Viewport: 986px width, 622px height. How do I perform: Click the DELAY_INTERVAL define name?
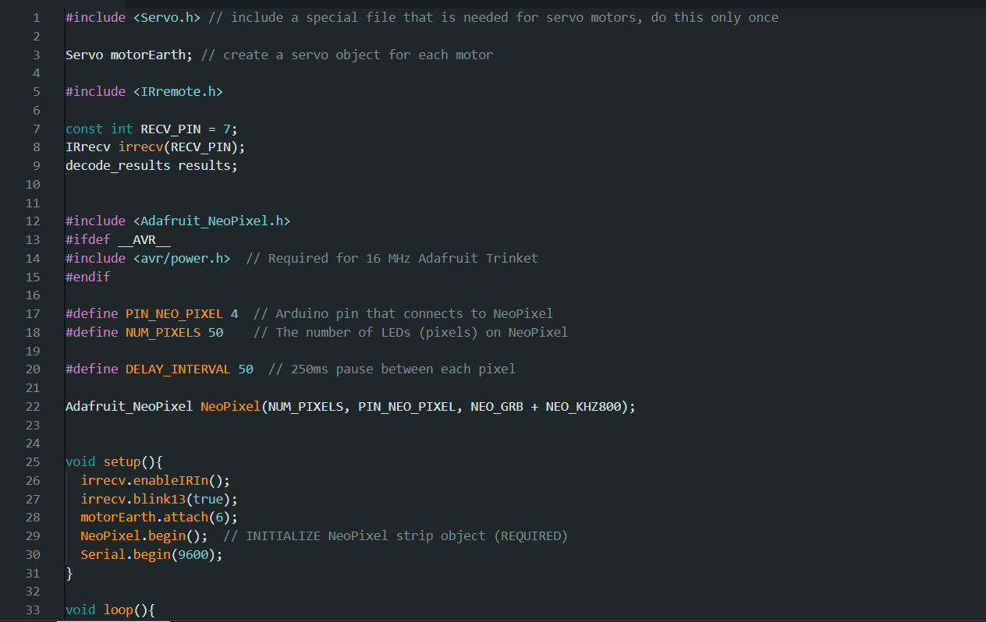click(x=177, y=369)
